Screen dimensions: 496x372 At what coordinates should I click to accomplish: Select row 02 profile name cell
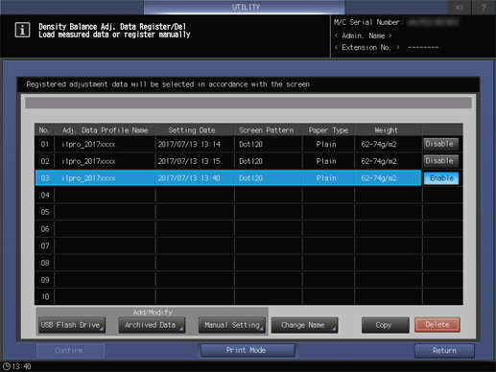tap(105, 161)
